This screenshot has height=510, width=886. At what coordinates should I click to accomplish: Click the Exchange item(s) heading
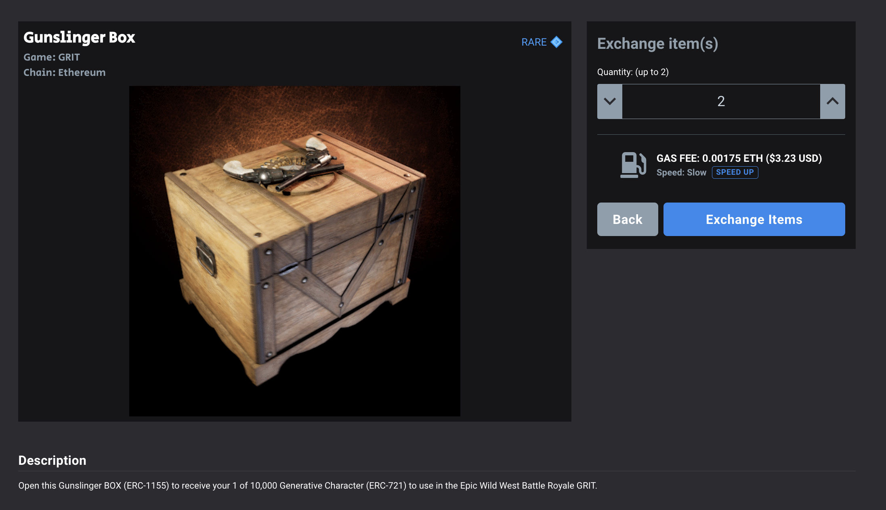[658, 44]
